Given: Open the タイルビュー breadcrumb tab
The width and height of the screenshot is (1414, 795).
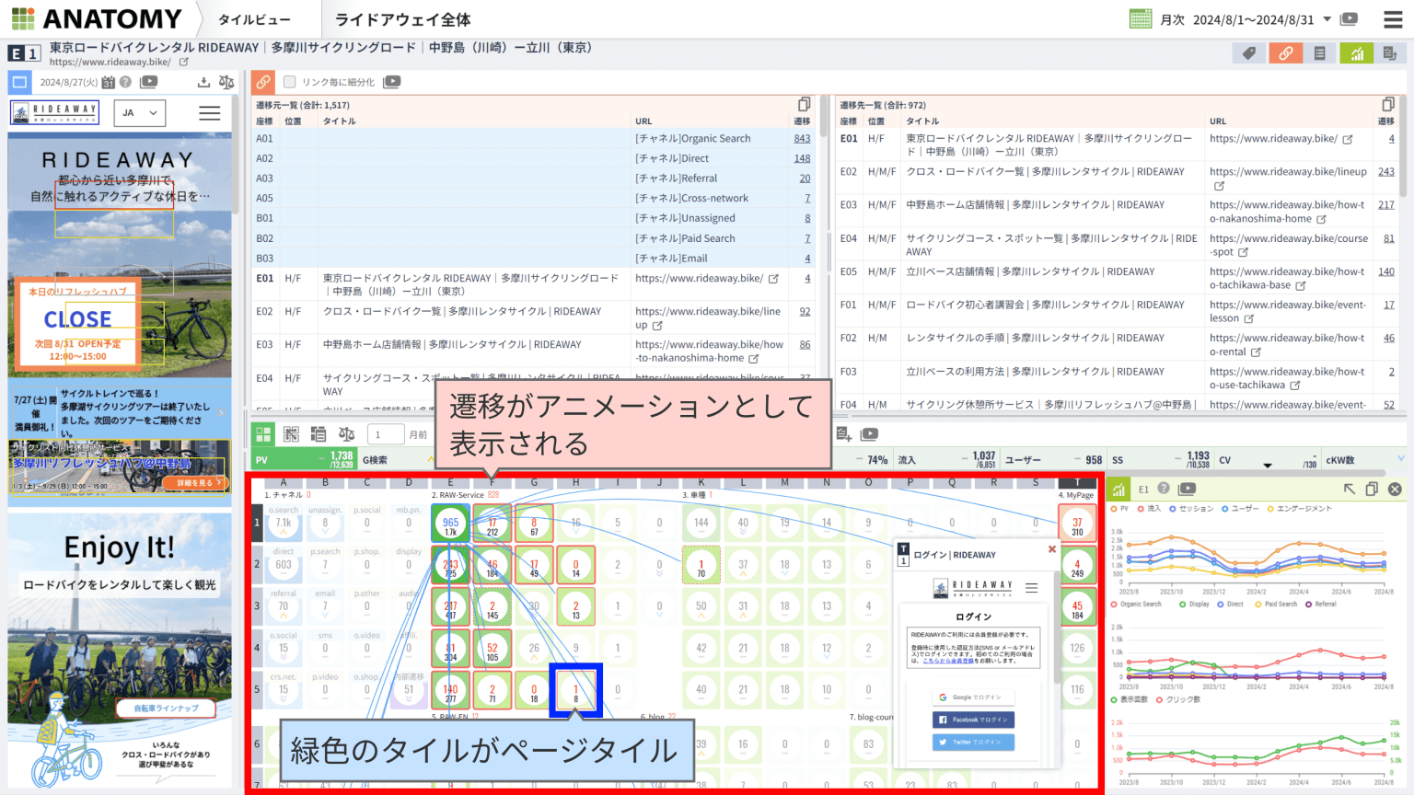Looking at the screenshot, I should coord(254,19).
